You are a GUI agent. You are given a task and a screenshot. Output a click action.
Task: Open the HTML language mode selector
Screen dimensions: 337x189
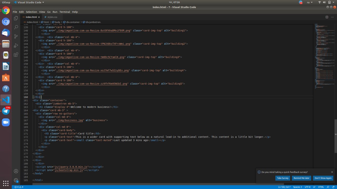tap(321, 187)
